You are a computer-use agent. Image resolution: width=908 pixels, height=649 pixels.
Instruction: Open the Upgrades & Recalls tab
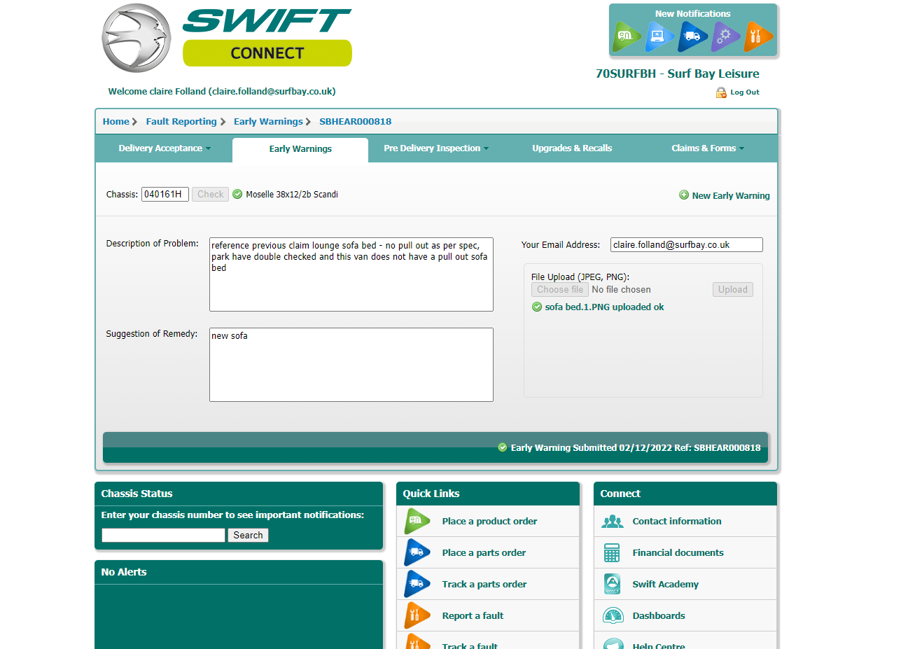point(572,148)
